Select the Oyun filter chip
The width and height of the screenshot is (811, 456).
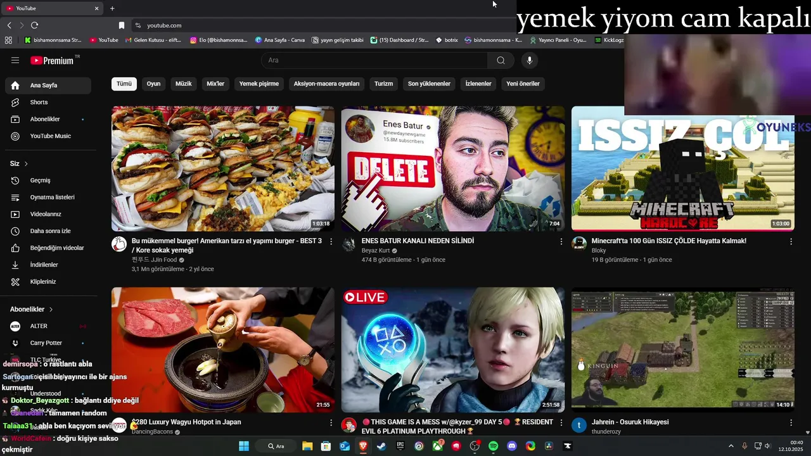coord(154,84)
